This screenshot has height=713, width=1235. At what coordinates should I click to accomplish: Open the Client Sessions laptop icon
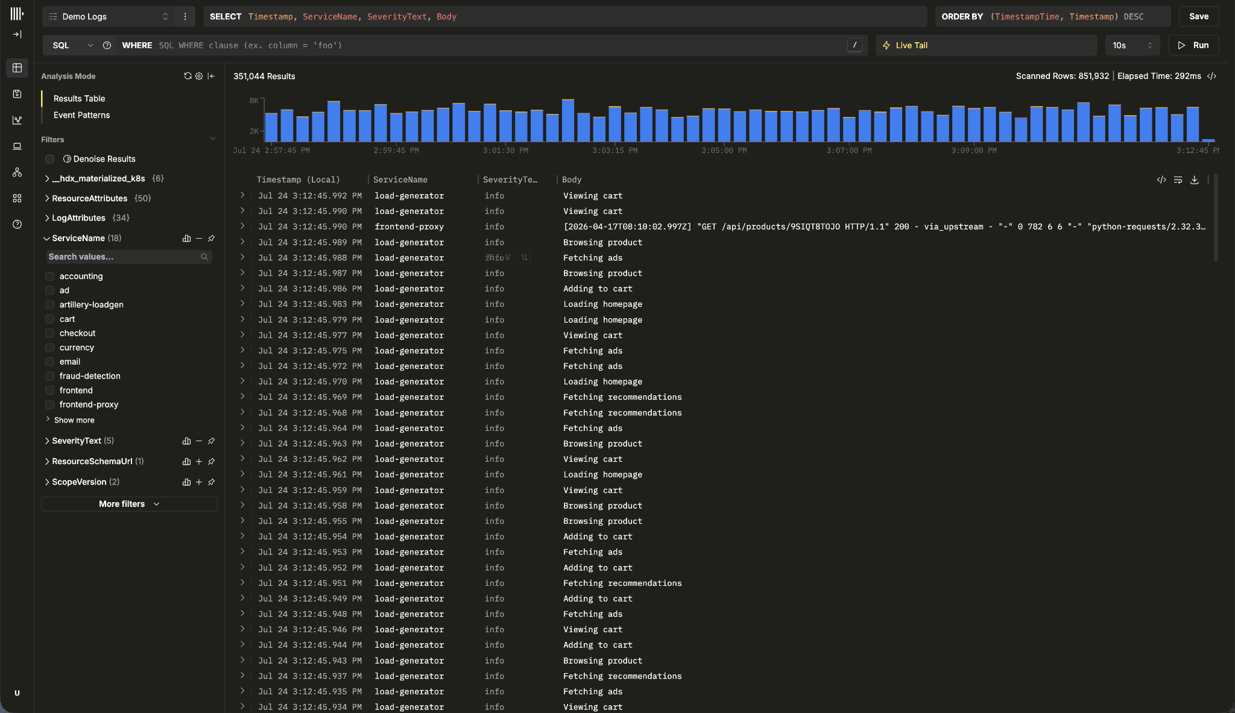click(17, 146)
